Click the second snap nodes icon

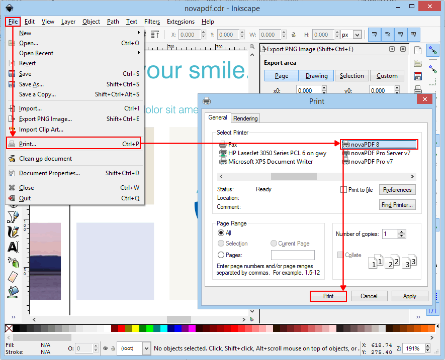(433, 69)
